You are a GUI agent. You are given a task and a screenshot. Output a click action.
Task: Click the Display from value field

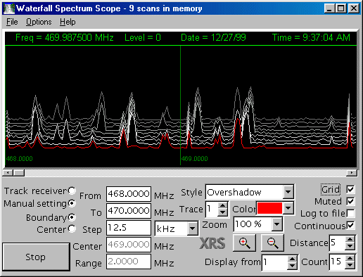coord(275,262)
